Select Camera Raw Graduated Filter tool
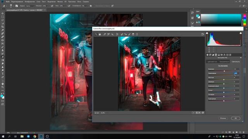The height and width of the screenshot is (139, 248). pos(133,34)
